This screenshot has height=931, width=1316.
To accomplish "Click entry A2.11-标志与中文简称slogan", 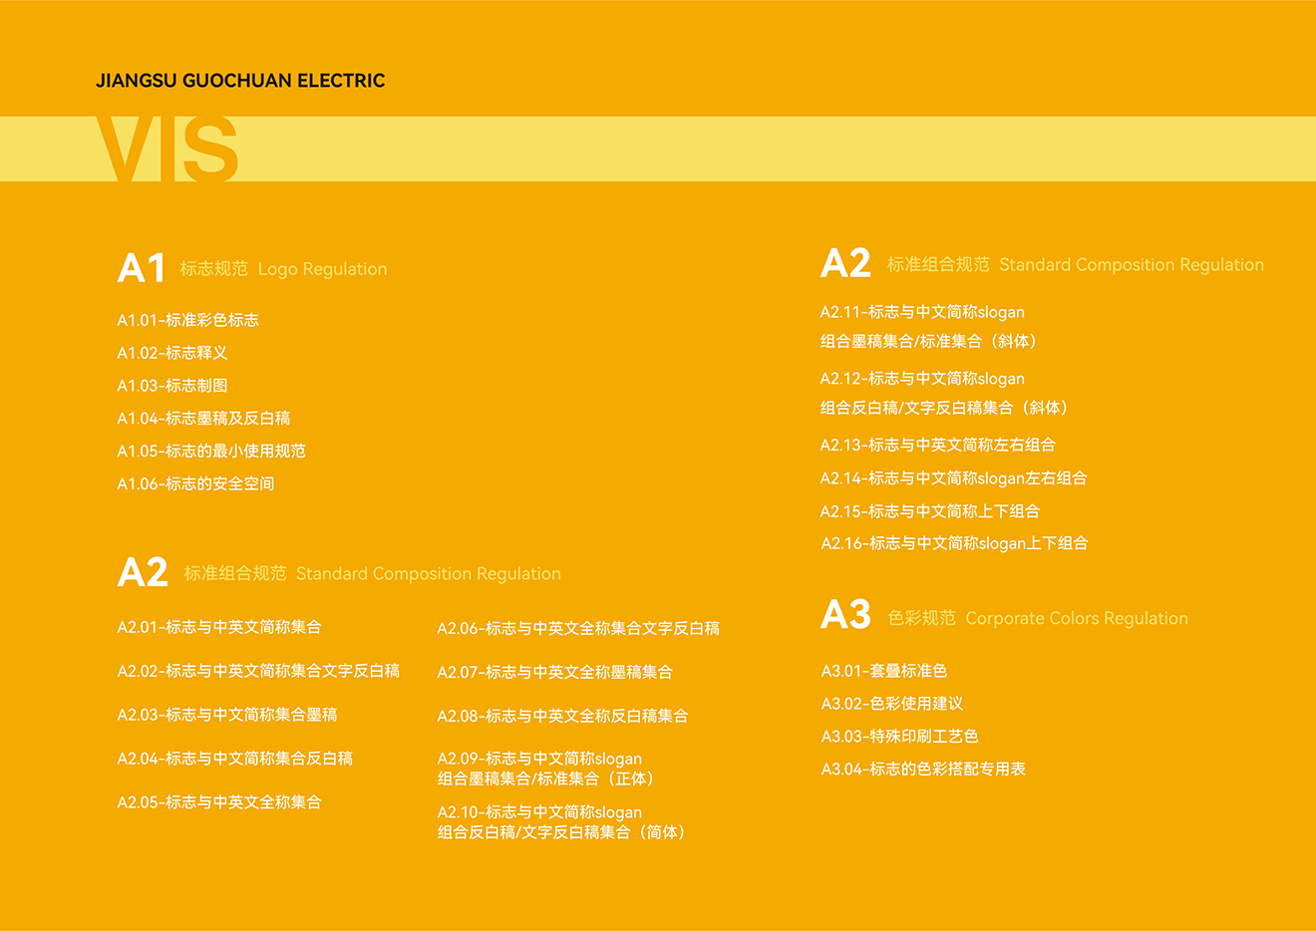I will 922,312.
